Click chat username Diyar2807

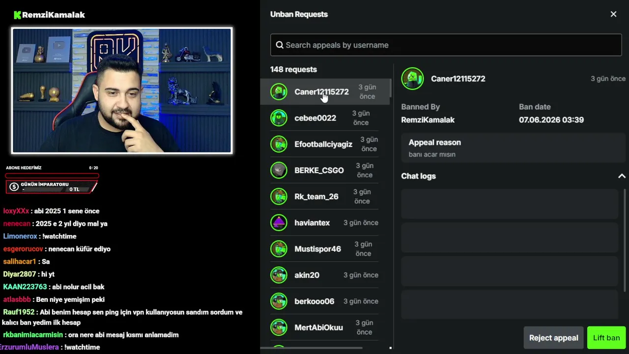click(x=20, y=274)
